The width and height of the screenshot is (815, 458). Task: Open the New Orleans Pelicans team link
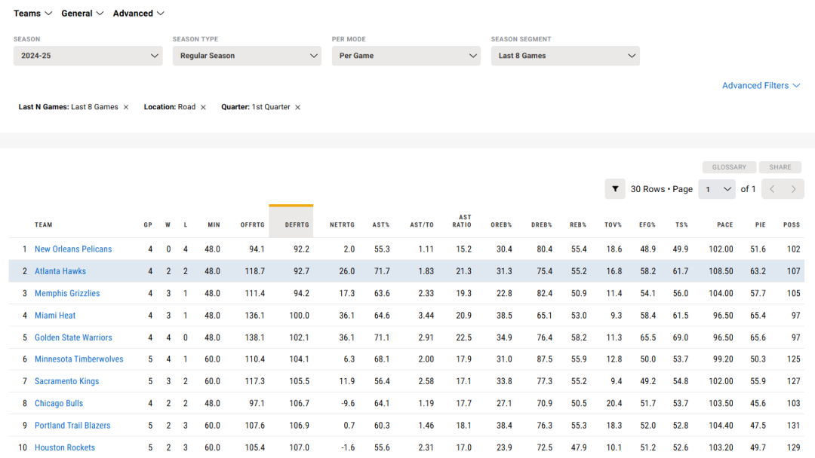(73, 249)
